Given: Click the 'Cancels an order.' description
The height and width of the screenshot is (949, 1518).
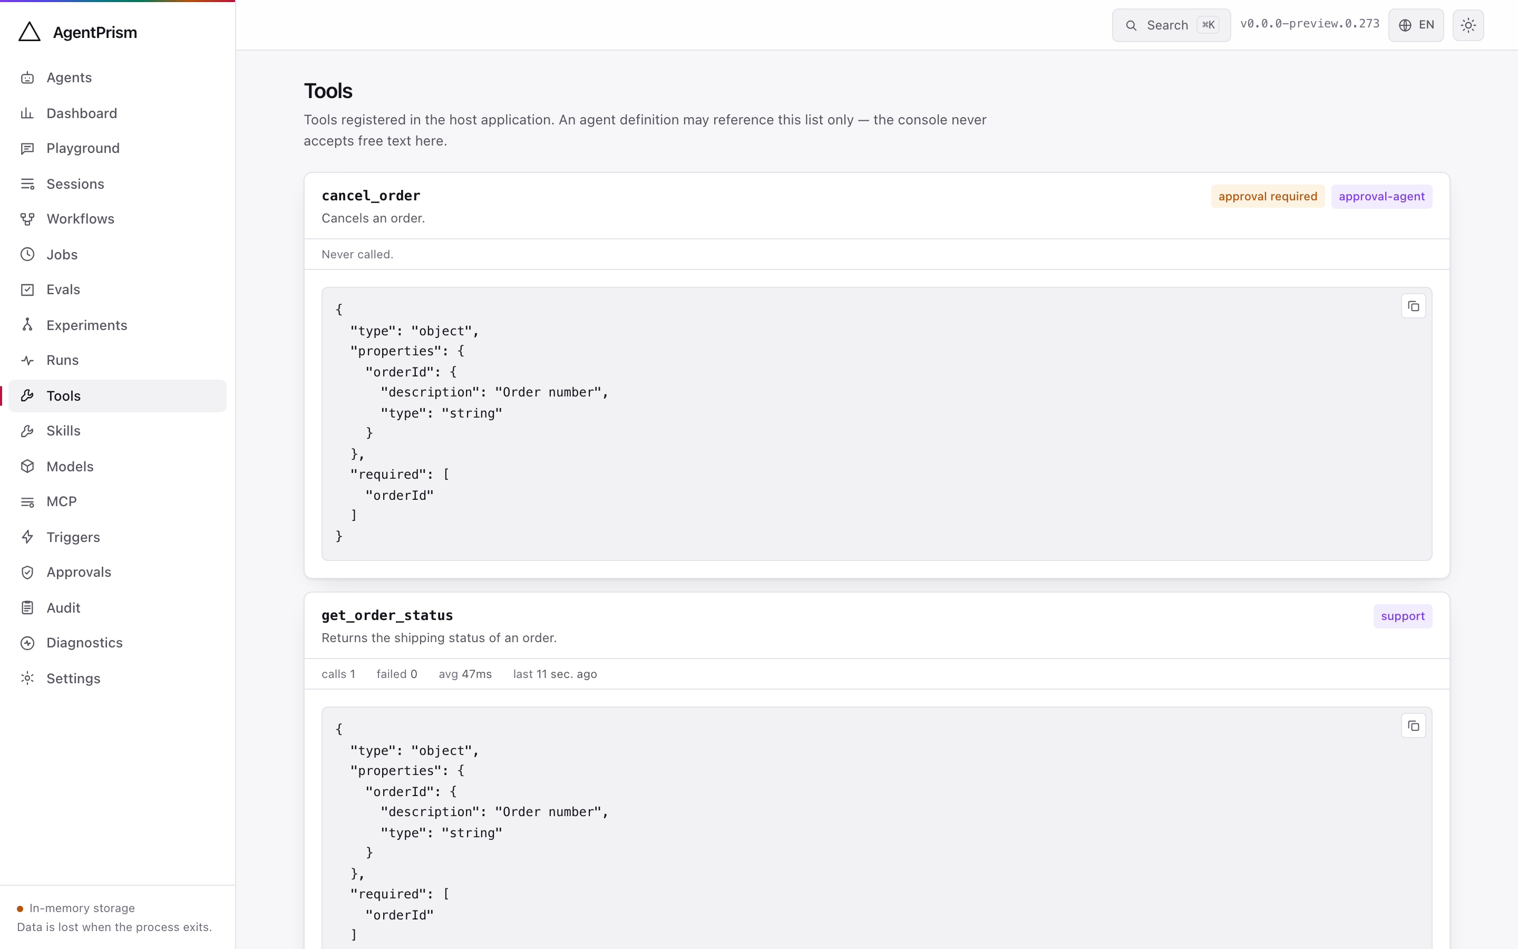Looking at the screenshot, I should [x=373, y=218].
